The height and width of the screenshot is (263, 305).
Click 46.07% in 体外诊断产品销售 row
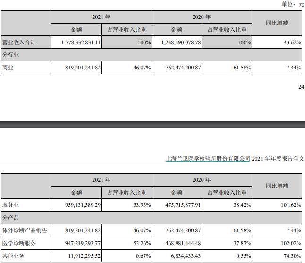[x=142, y=230]
